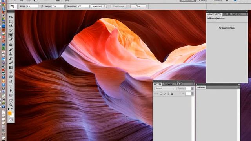The image size is (251, 141).
Task: Click the layer Opacity value field
Action: (188, 88)
